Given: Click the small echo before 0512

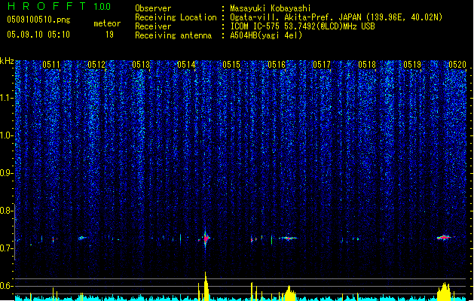Looking at the screenshot, I should click(x=81, y=238).
